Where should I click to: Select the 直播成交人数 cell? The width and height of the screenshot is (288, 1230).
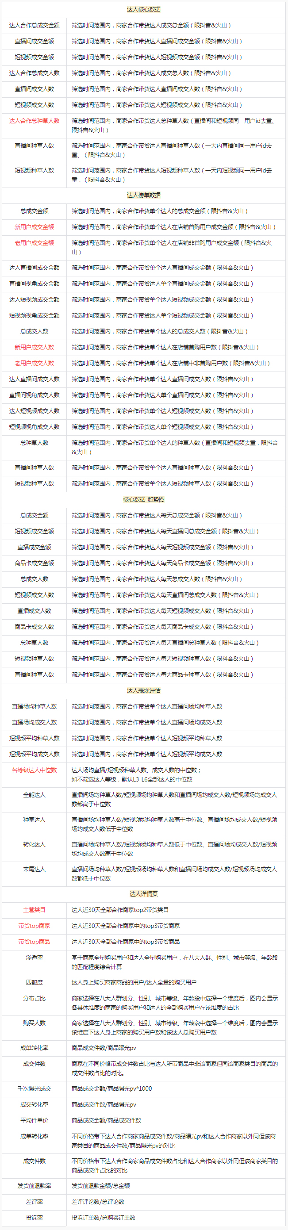[35, 611]
